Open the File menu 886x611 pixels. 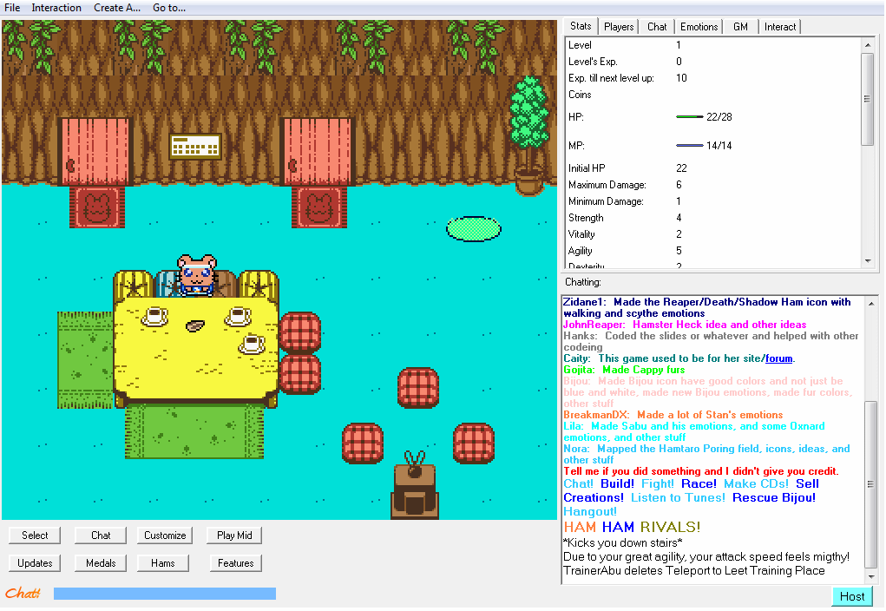(12, 8)
